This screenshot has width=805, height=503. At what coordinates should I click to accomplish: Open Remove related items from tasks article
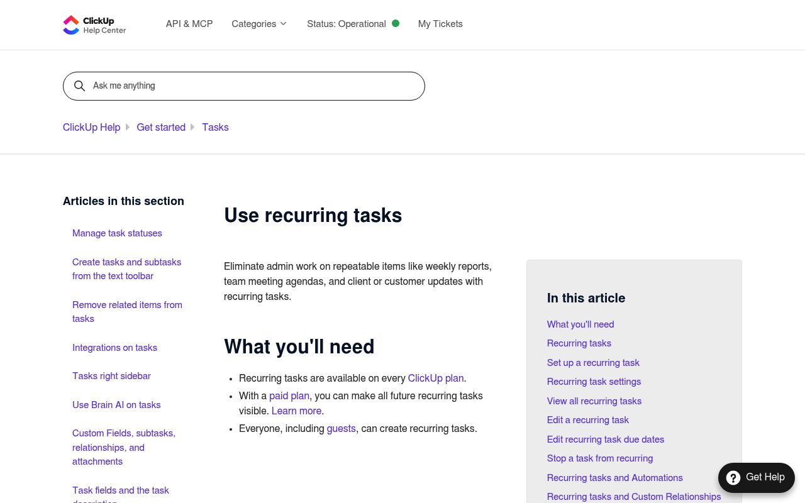tap(127, 312)
